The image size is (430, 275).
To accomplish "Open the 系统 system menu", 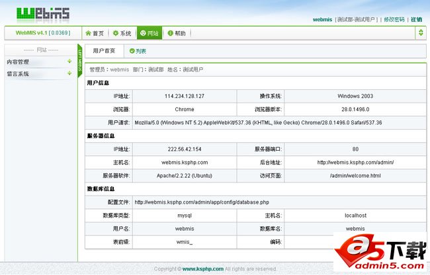I will click(122, 33).
